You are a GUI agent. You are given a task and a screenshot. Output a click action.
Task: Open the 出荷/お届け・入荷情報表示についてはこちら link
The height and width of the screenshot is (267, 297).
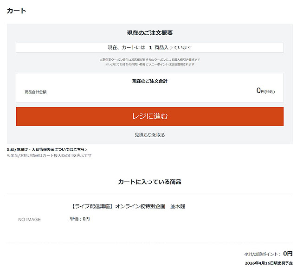45,150
